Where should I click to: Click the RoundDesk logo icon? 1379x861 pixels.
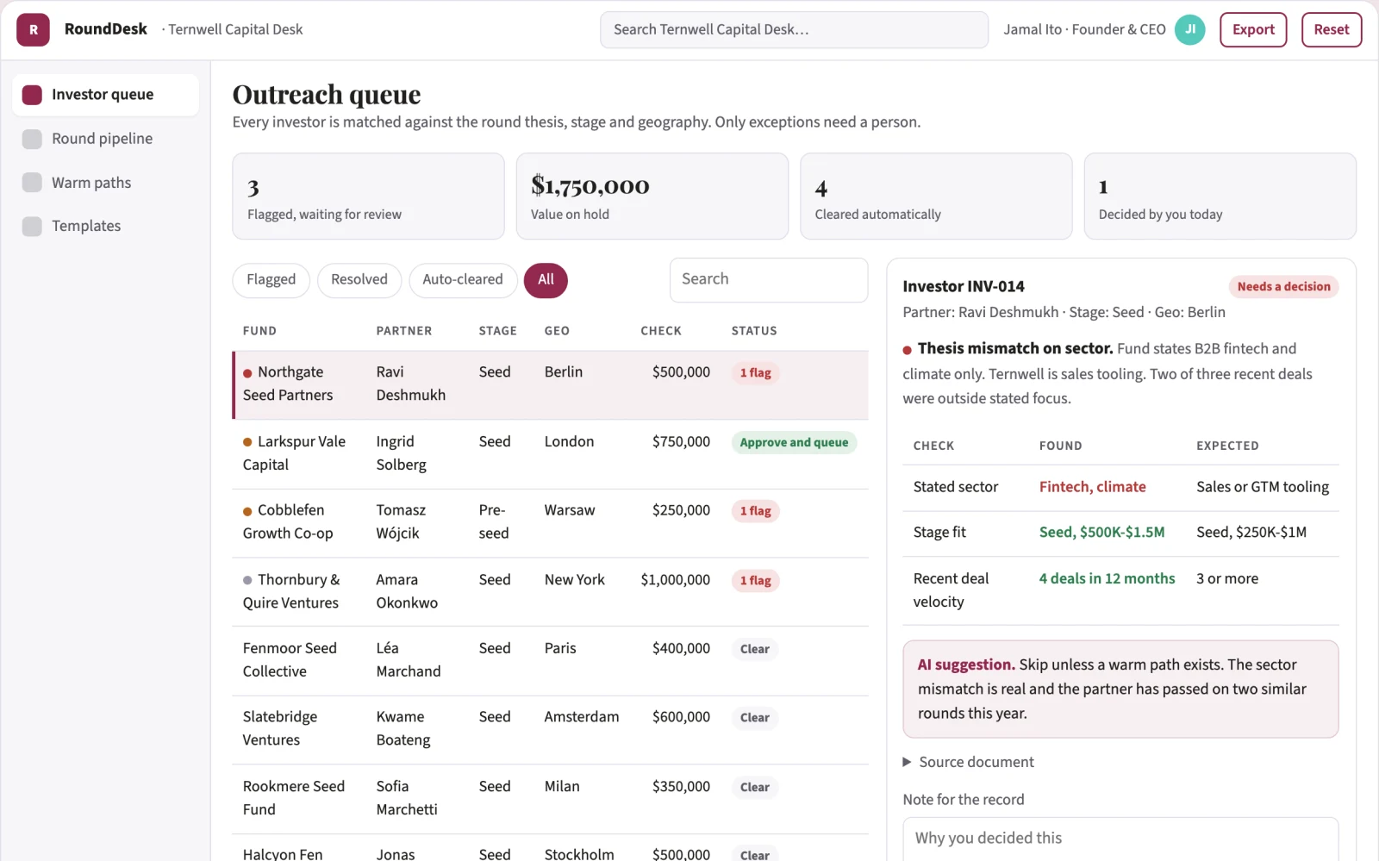coord(33,29)
